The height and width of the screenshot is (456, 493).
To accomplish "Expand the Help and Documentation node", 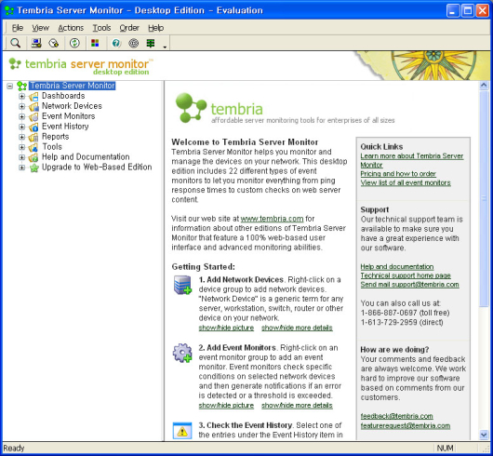I will (21, 157).
